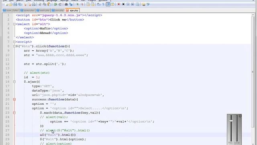
Task: Click the vertical scrollbar up arrow
Action: coord(253,15)
